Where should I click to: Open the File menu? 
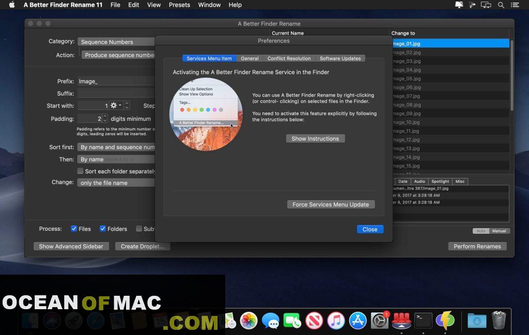point(115,5)
